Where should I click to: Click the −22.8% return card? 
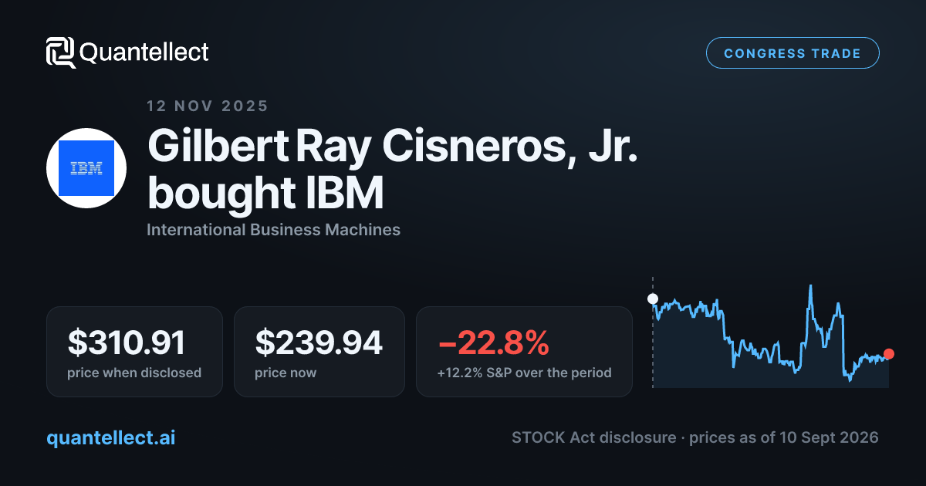point(524,352)
